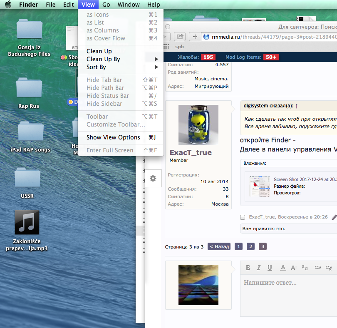
Task: Toggle Bold in reply editor
Action: pyautogui.click(x=248, y=268)
